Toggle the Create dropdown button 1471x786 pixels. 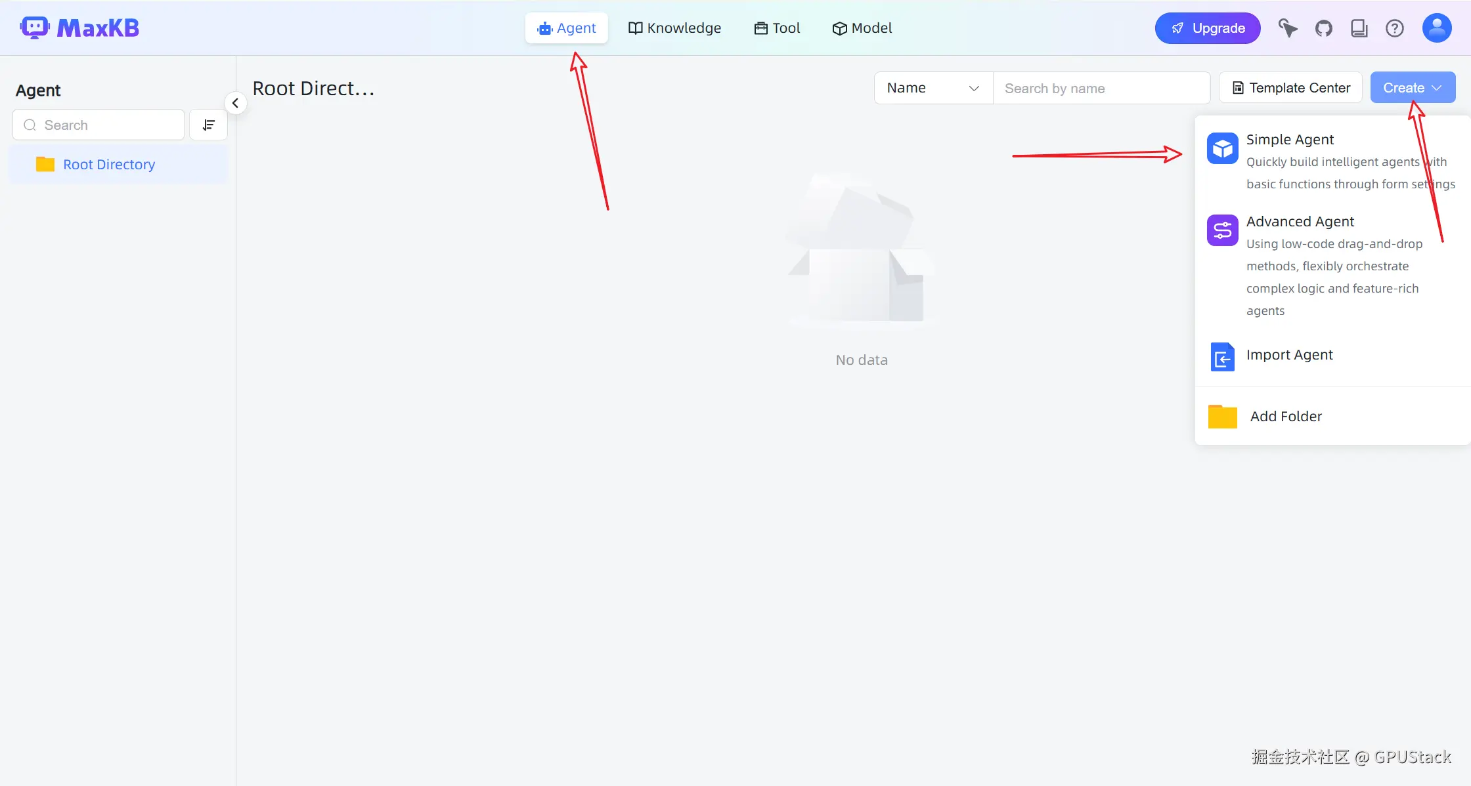(1412, 88)
